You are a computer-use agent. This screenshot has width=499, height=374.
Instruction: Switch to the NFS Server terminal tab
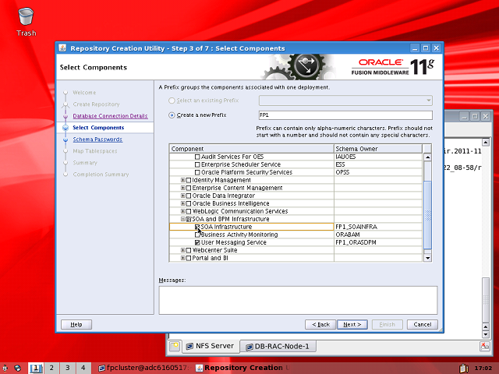210,346
